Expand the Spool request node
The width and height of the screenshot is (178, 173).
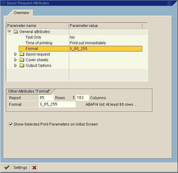15,54
